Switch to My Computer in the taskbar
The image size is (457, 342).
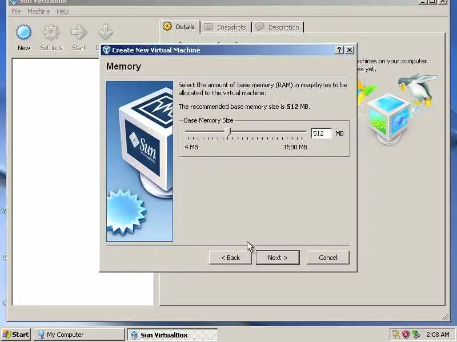click(79, 335)
